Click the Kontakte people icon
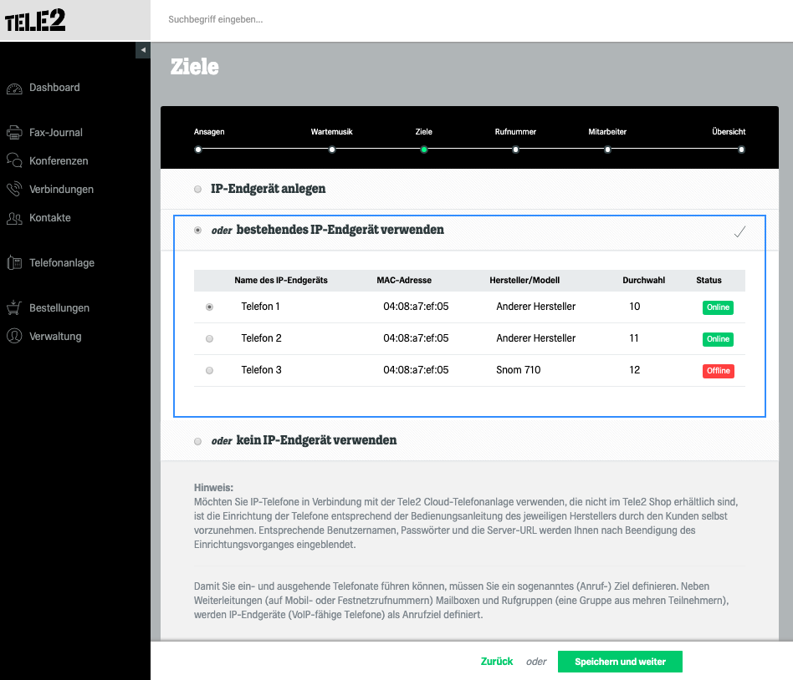The height and width of the screenshot is (680, 793). point(14,218)
